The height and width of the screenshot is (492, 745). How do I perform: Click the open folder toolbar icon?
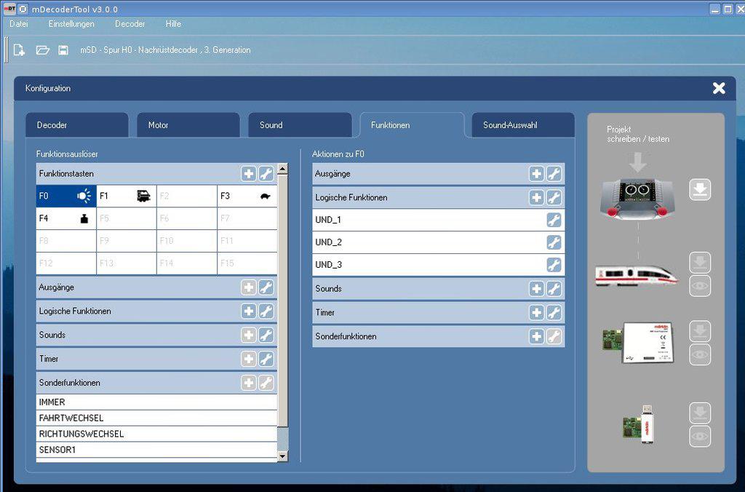(x=42, y=50)
